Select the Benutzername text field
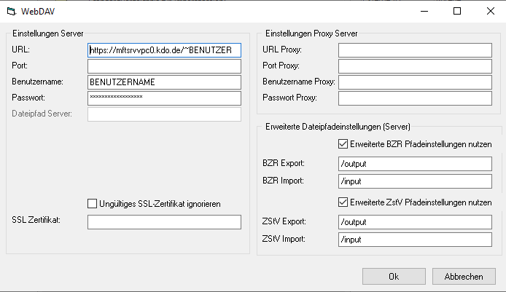This screenshot has height=292, width=506. coord(164,82)
